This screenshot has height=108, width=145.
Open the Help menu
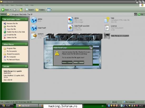click(32, 5)
